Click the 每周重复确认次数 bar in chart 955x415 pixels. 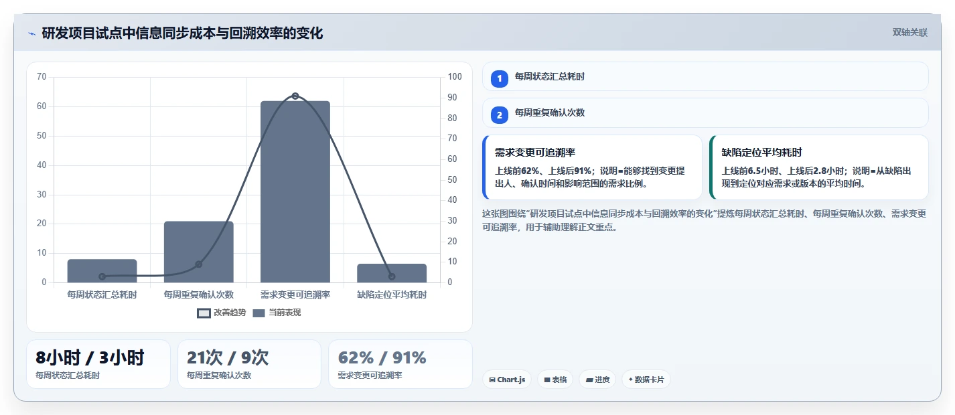tap(199, 252)
